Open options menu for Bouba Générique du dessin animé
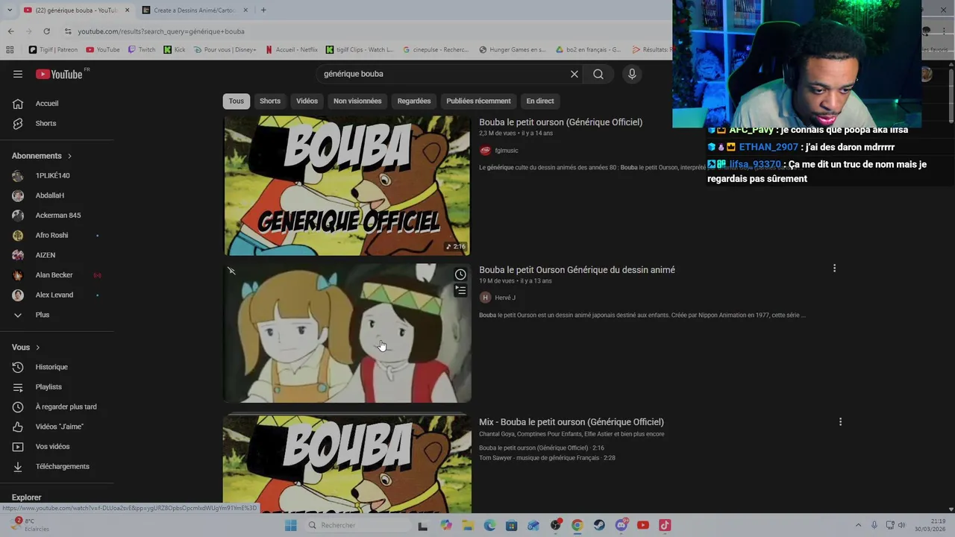Viewport: 955px width, 537px height. 834,268
